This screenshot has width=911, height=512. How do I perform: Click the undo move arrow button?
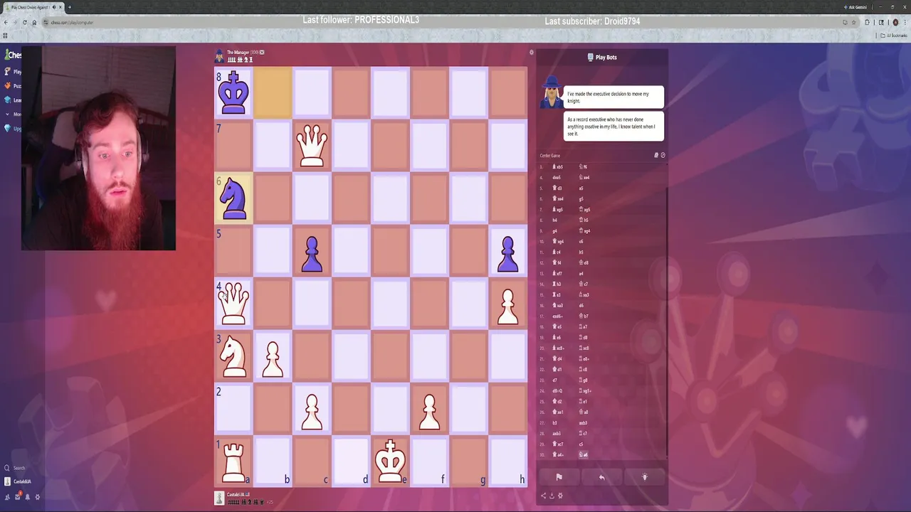(601, 477)
